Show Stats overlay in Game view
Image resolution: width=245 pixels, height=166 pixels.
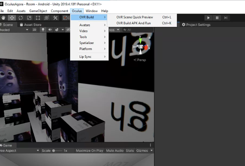[130, 151]
